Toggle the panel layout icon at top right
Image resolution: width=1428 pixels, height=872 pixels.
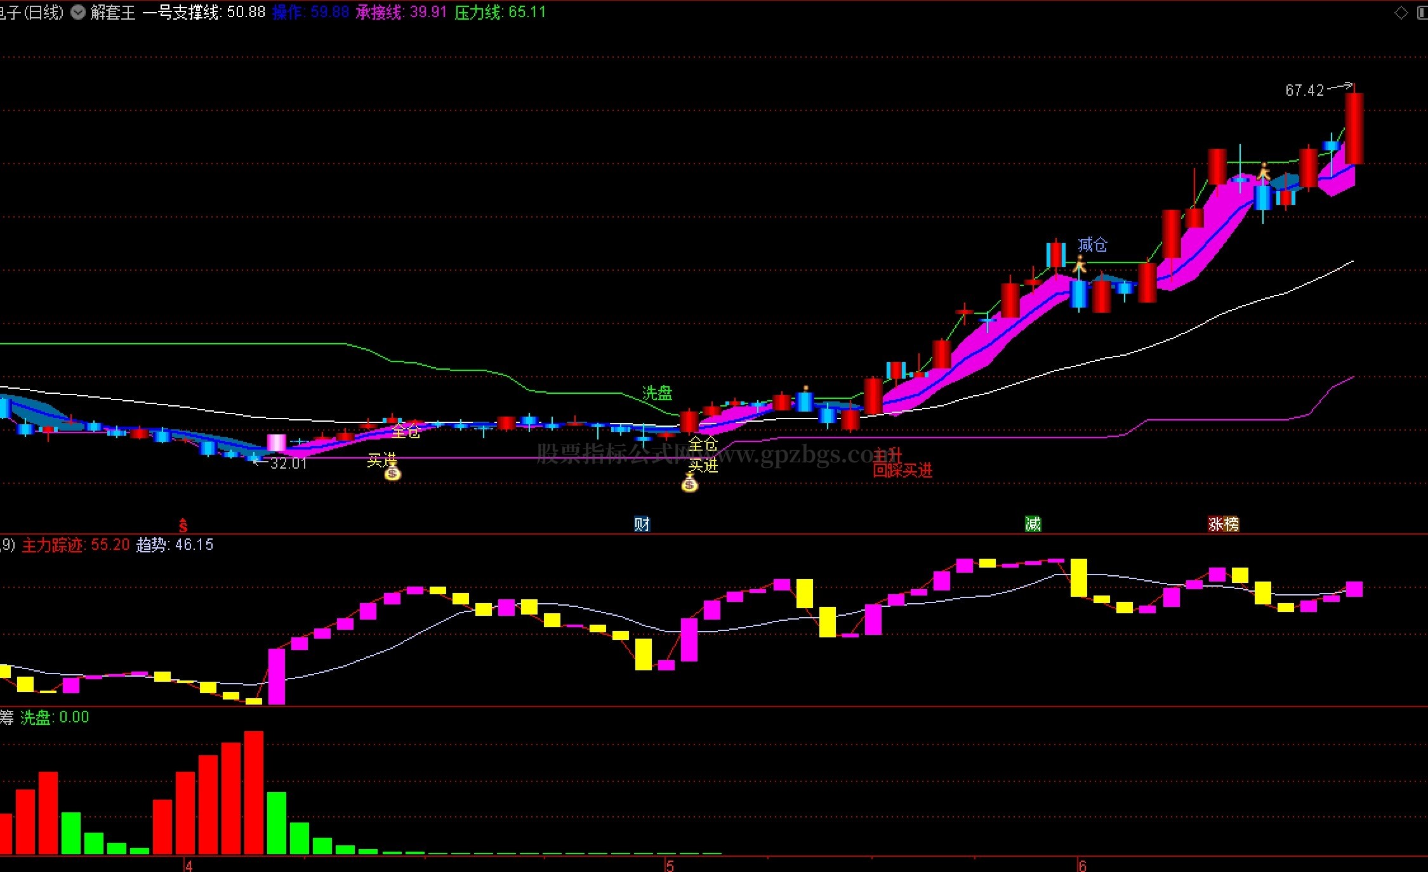pos(1422,13)
